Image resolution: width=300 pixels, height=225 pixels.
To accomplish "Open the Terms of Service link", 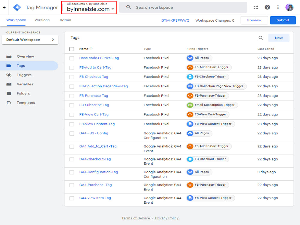I will point(136,218).
